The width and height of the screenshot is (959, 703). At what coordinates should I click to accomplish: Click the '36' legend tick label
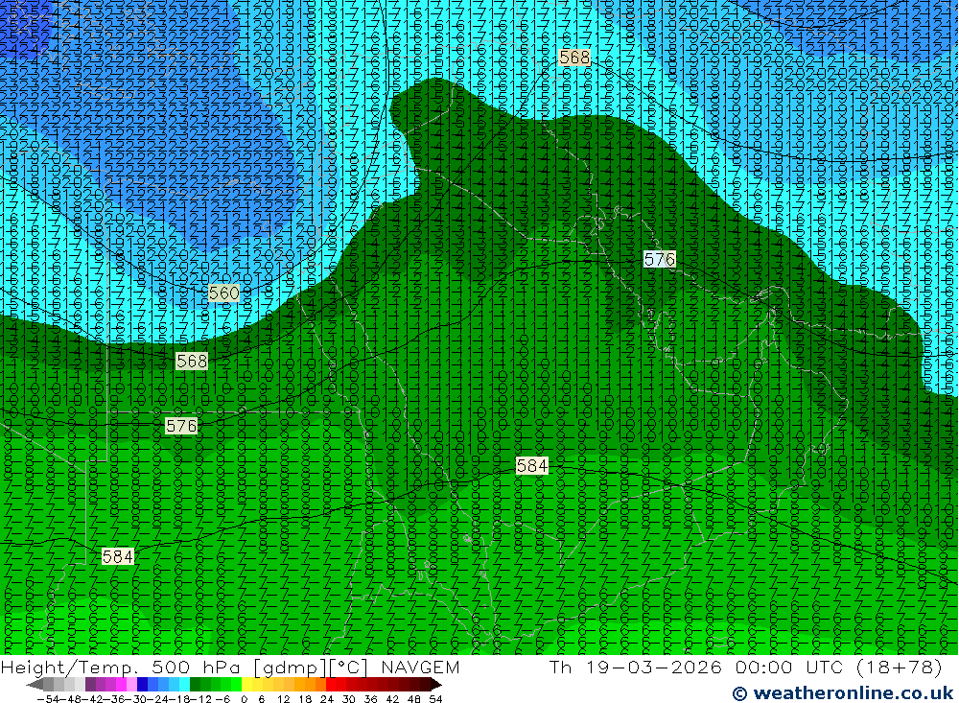(x=370, y=699)
